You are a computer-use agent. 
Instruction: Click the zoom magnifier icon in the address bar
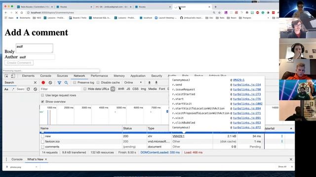214,13
